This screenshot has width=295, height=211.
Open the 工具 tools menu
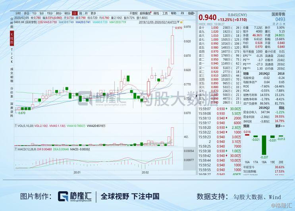point(164,13)
